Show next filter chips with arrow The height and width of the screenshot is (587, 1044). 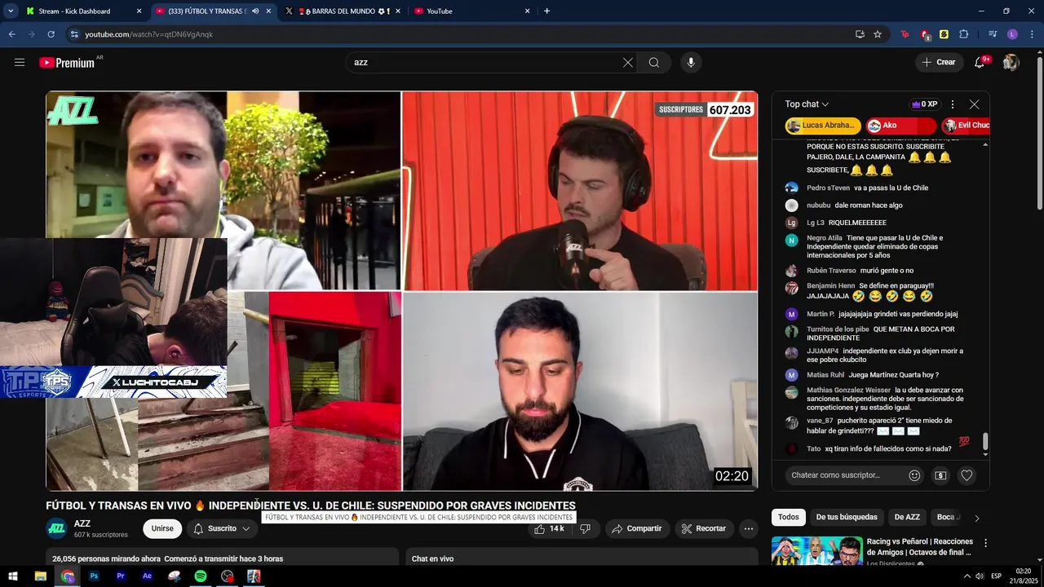click(976, 518)
